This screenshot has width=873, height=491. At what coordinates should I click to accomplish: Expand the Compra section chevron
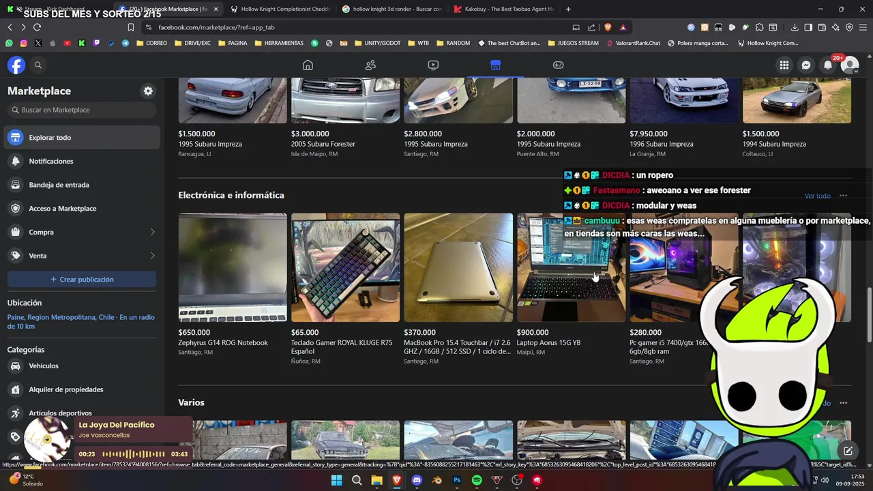pyautogui.click(x=152, y=232)
